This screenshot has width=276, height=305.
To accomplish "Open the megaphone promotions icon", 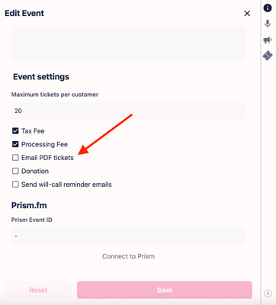I will click(x=268, y=40).
